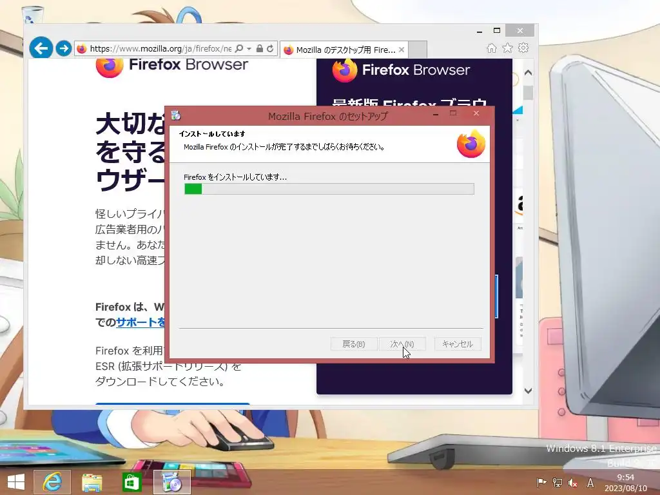This screenshot has height=495, width=660.
Task: Click the 次へ(N) next button in setup
Action: tap(402, 344)
